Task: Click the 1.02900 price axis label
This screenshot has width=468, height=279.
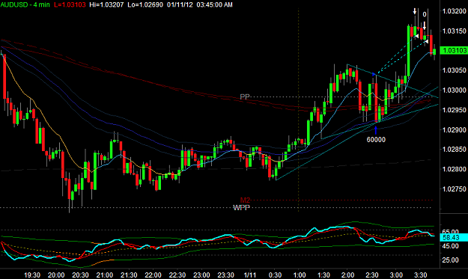Action: 455,129
